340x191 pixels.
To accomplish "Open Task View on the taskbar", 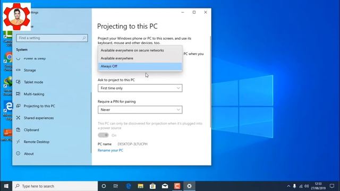I will tap(116, 186).
